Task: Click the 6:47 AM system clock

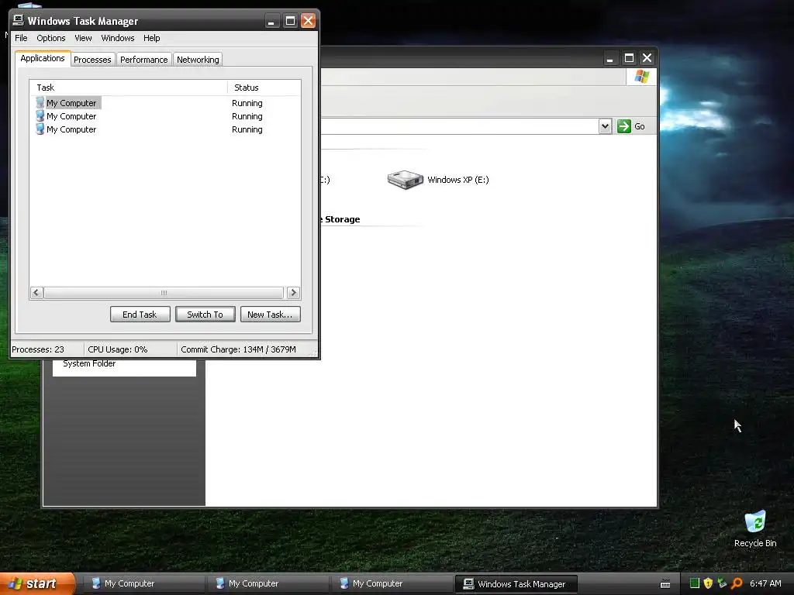Action: point(765,583)
